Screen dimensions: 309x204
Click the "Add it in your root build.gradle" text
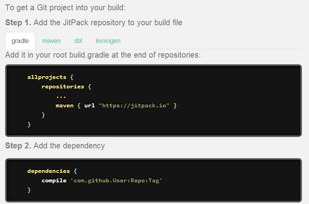tap(103, 55)
